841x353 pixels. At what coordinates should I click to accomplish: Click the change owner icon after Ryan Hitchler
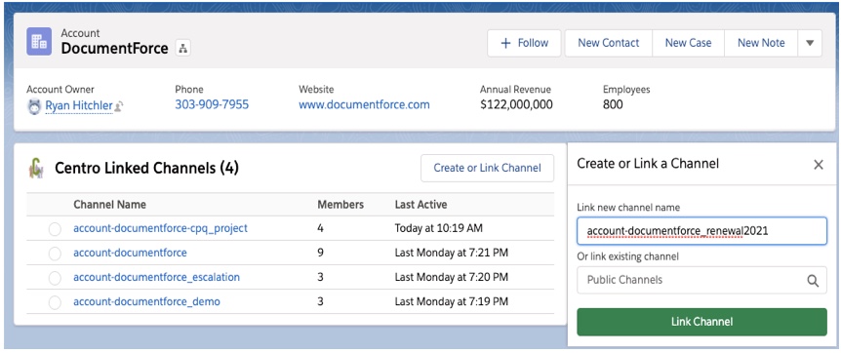(118, 106)
